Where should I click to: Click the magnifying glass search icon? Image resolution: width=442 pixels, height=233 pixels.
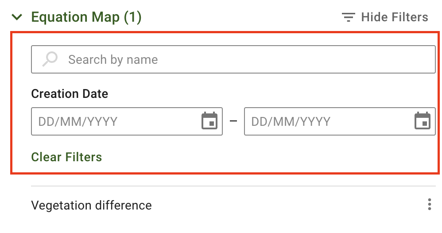pos(50,59)
